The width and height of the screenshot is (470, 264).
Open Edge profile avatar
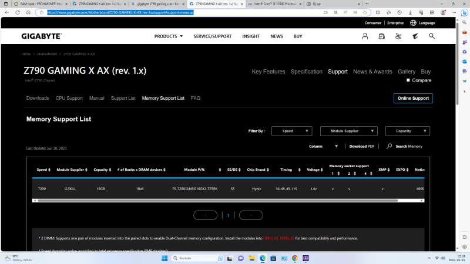click(x=443, y=12)
